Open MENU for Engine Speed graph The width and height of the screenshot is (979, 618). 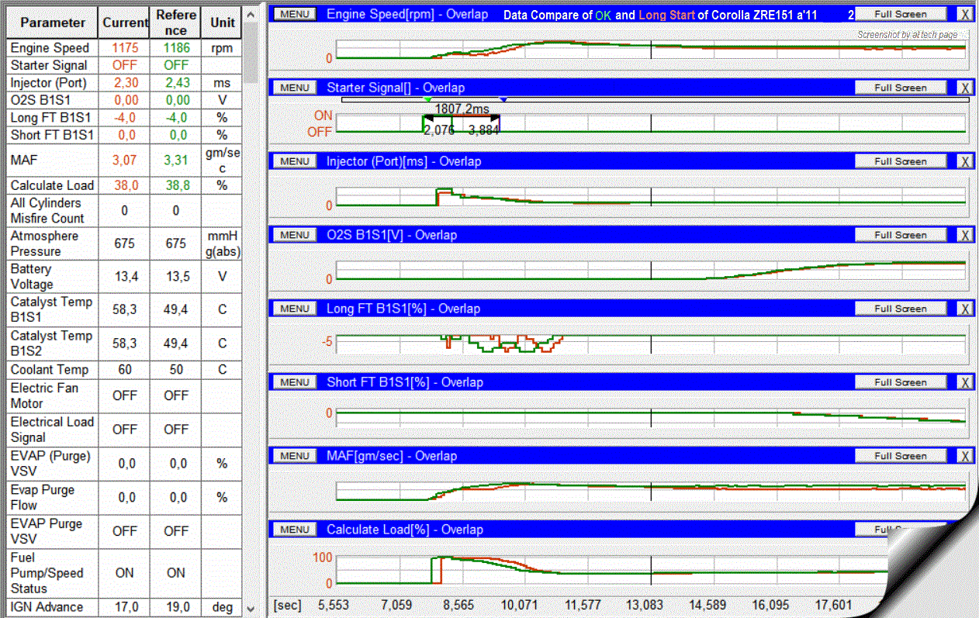coord(295,14)
